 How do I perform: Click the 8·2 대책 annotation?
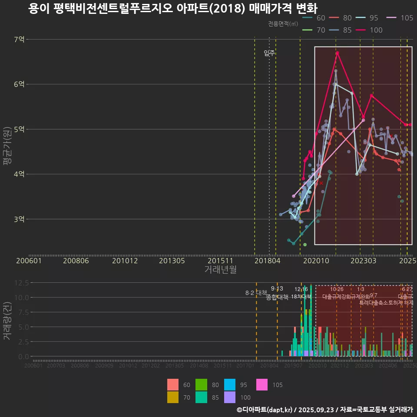256,293
